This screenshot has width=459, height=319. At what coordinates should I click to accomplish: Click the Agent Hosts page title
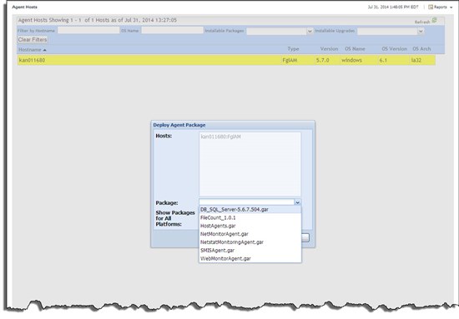(24, 7)
